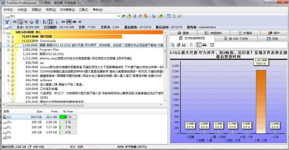
Task: Switch to the 用户 tab
Action: coord(274,33)
